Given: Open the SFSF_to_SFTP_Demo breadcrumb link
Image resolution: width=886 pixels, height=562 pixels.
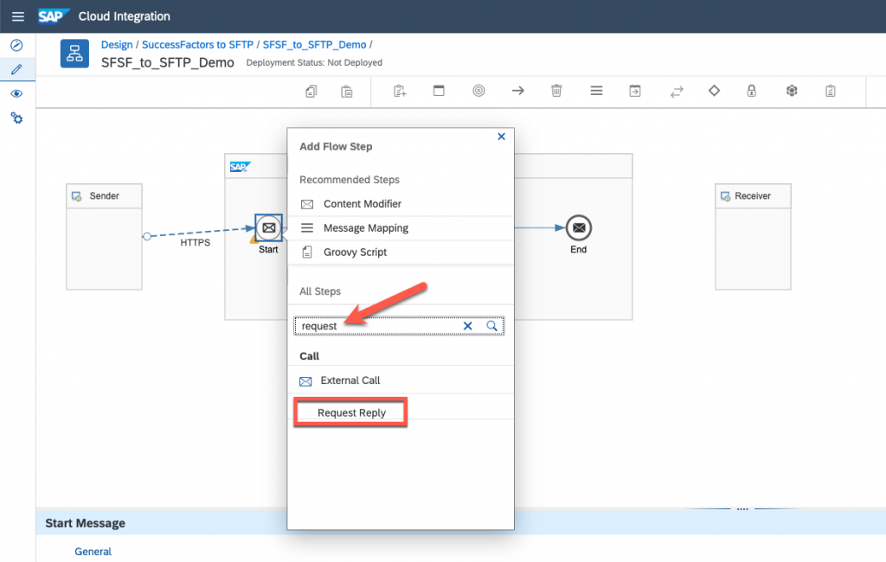Looking at the screenshot, I should pos(314,45).
